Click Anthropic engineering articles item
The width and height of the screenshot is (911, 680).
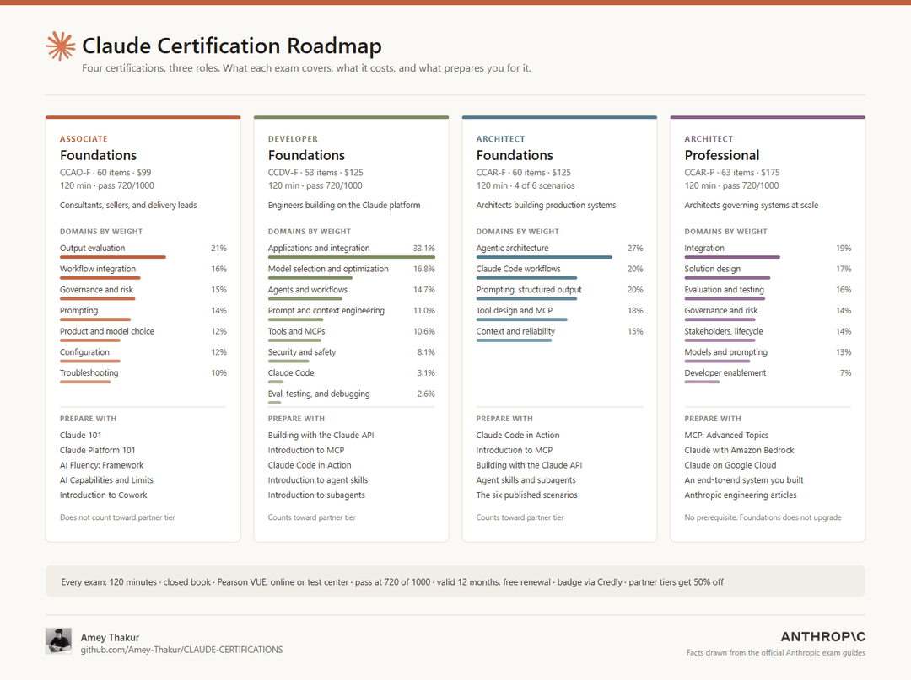[x=741, y=495]
